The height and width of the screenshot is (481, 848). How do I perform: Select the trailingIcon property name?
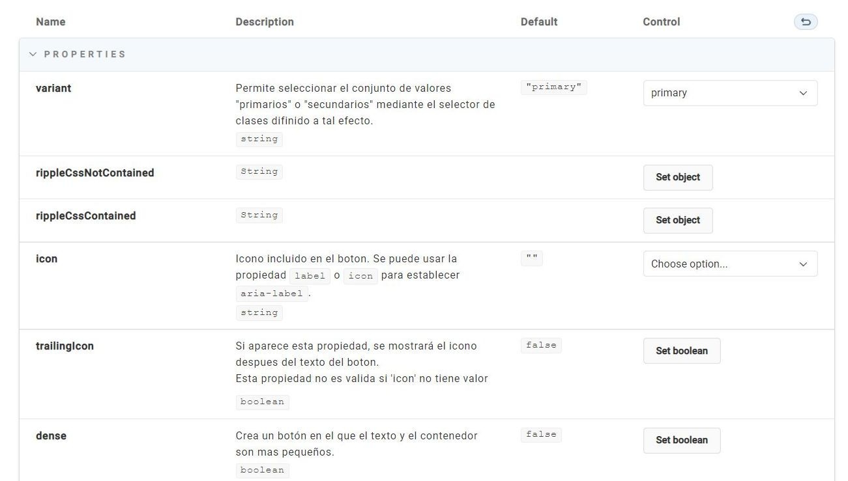coord(65,346)
